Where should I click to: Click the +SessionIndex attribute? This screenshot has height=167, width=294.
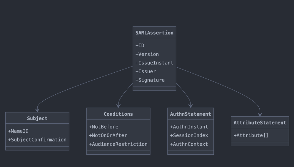pyautogui.click(x=189, y=135)
